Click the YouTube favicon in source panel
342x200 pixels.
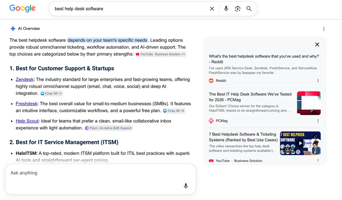pyautogui.click(x=211, y=161)
